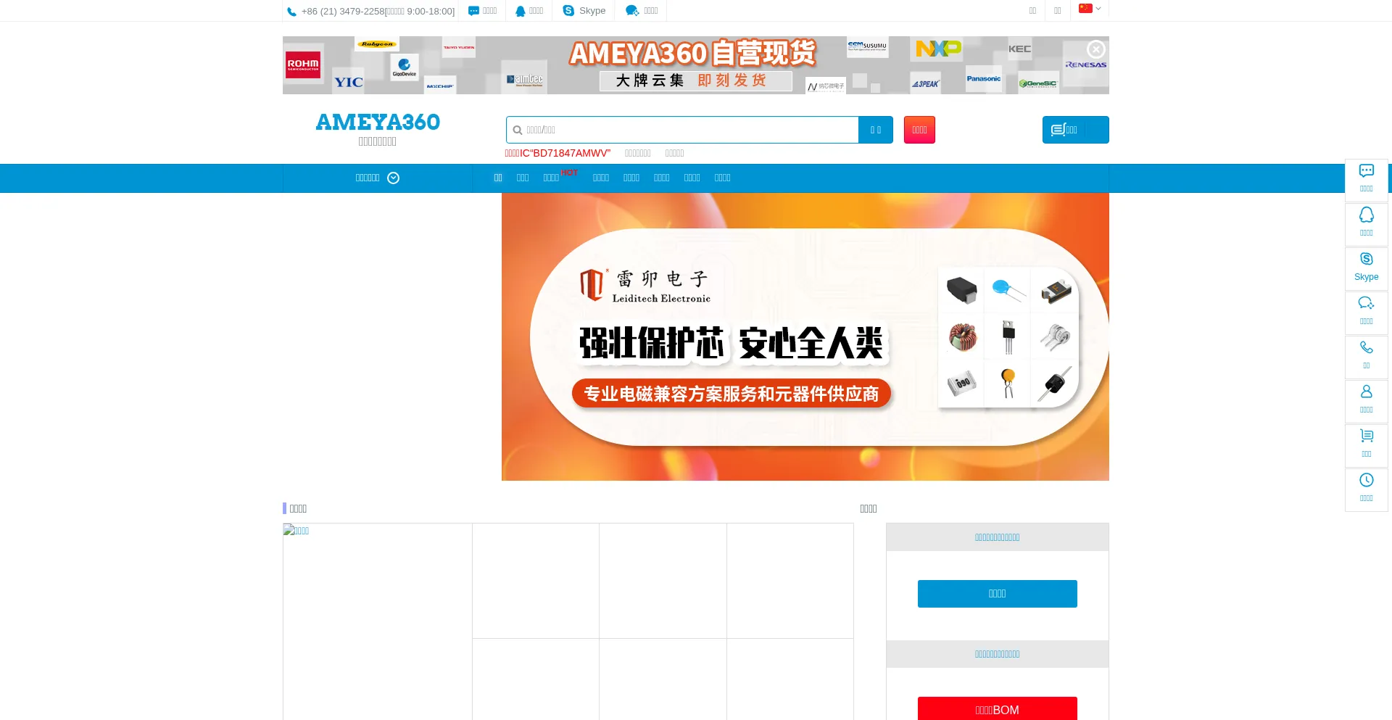The image size is (1392, 720).
Task: Focus the part number search field
Action: (682, 130)
